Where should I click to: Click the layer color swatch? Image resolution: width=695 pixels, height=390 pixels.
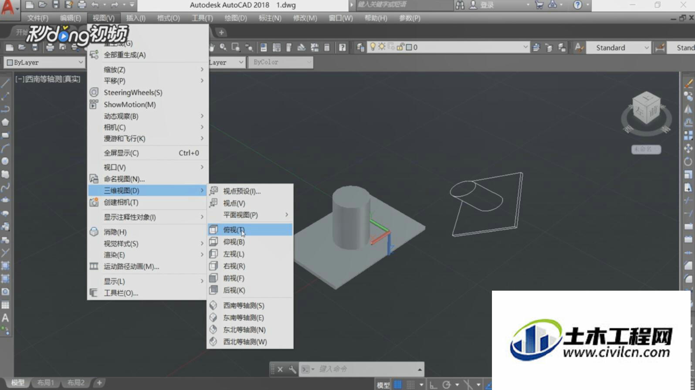coord(409,47)
